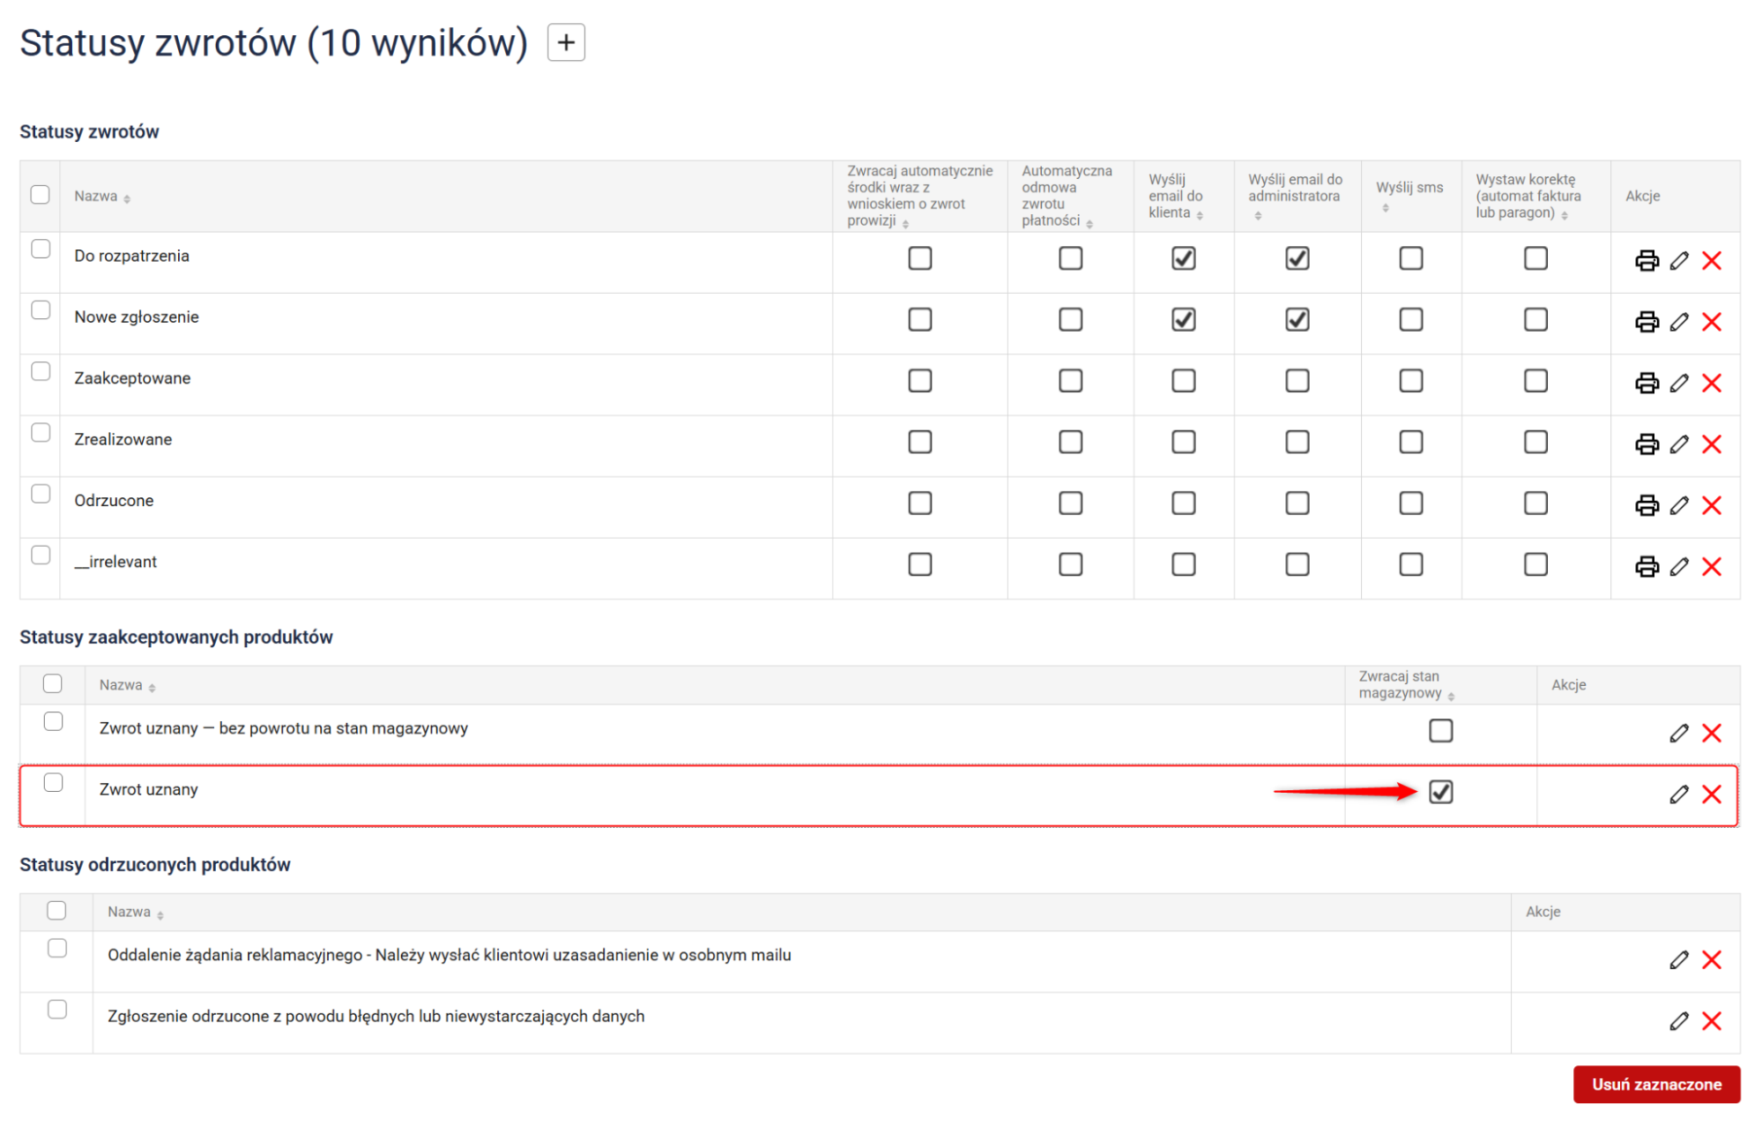Select all rows in the 'Statusy zwrotów' table
Screen dimensions: 1762x1126
[x=41, y=195]
